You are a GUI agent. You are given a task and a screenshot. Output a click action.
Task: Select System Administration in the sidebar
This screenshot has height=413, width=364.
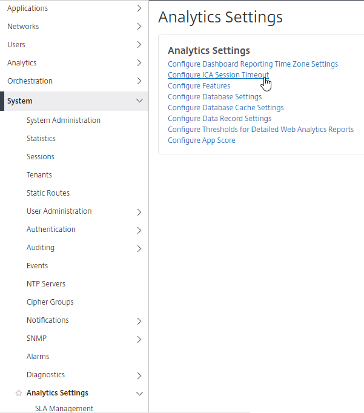click(x=64, y=121)
